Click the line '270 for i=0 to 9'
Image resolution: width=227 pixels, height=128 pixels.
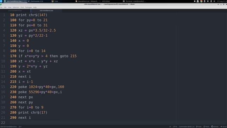click(27, 107)
